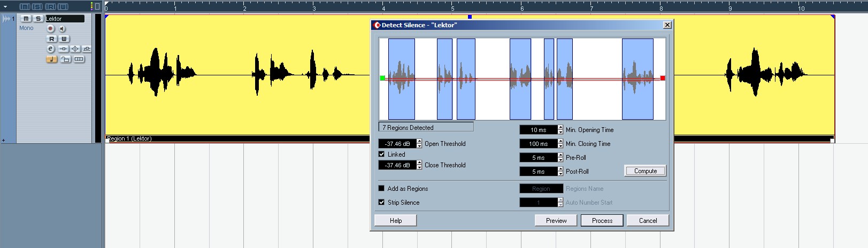This screenshot has width=868, height=248.
Task: Solo the Lektor track
Action: click(x=38, y=19)
